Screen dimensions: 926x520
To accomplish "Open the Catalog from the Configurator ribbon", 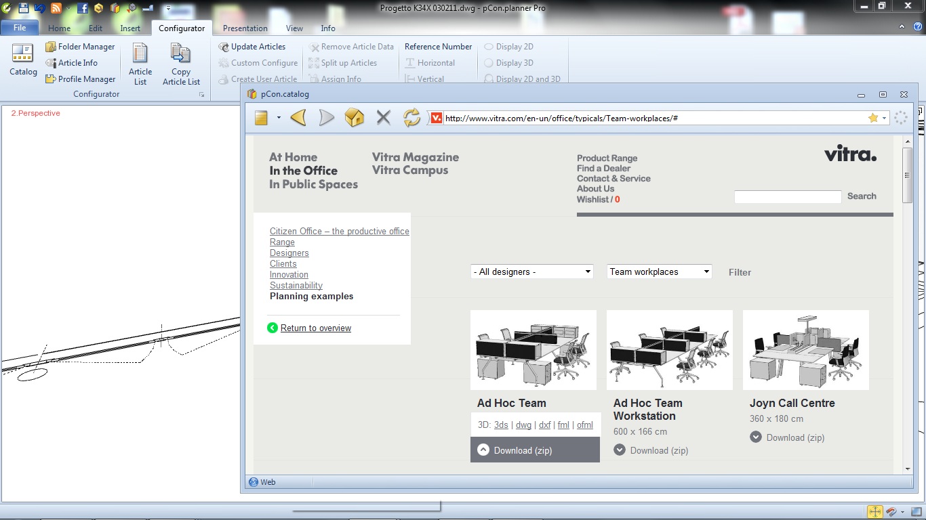I will (23, 61).
